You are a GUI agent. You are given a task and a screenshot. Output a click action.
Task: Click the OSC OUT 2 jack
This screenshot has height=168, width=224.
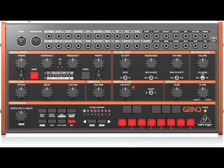click(176, 36)
